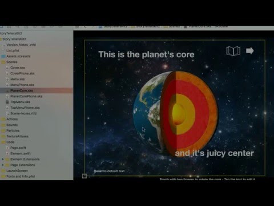Select the "and it's juicy center" label
The width and height of the screenshot is (274, 206).
(214, 153)
